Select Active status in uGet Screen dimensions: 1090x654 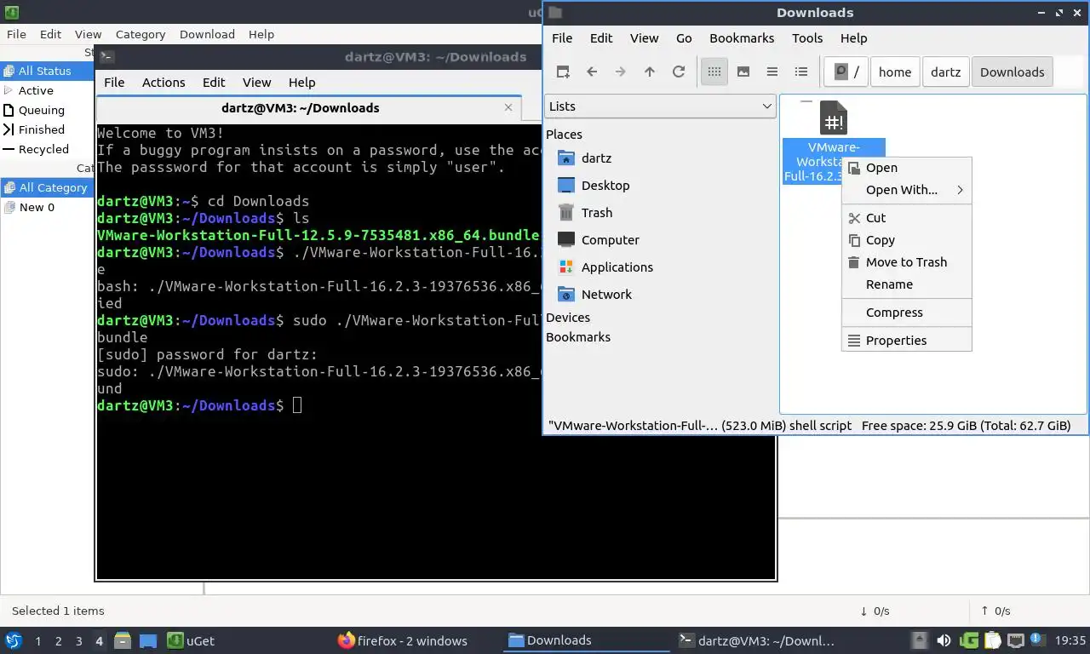tap(48, 90)
